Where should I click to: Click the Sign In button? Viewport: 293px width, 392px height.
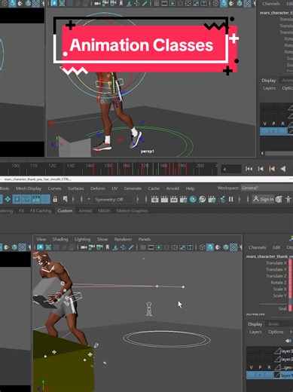pyautogui.click(x=264, y=199)
